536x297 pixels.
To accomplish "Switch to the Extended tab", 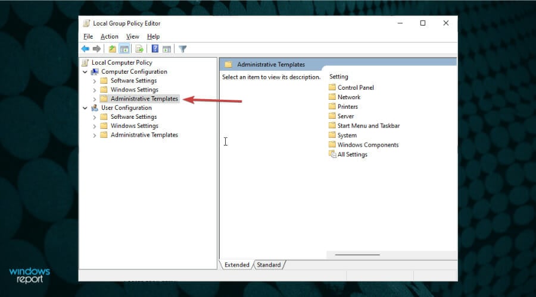I will click(x=237, y=264).
